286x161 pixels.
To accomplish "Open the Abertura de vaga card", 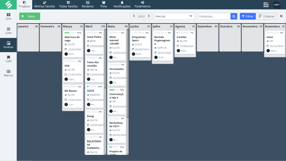I will [73, 44].
